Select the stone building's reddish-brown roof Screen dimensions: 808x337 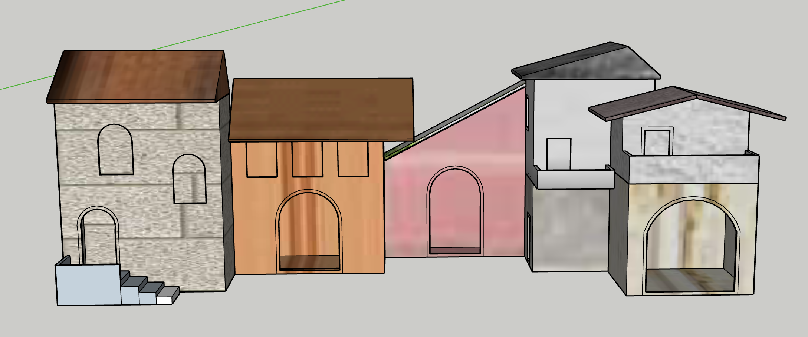click(x=137, y=76)
